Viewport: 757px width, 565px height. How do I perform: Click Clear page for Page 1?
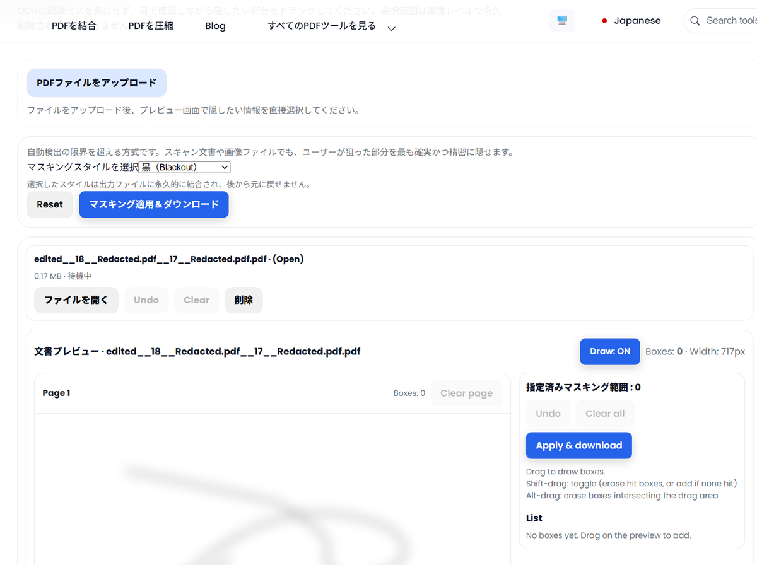(x=466, y=393)
